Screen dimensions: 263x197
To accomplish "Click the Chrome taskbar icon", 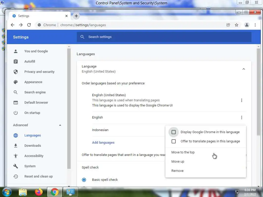I will click(x=54, y=192).
